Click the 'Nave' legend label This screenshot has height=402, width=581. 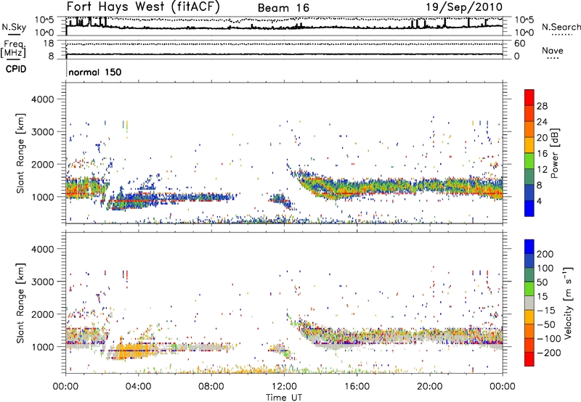point(553,51)
